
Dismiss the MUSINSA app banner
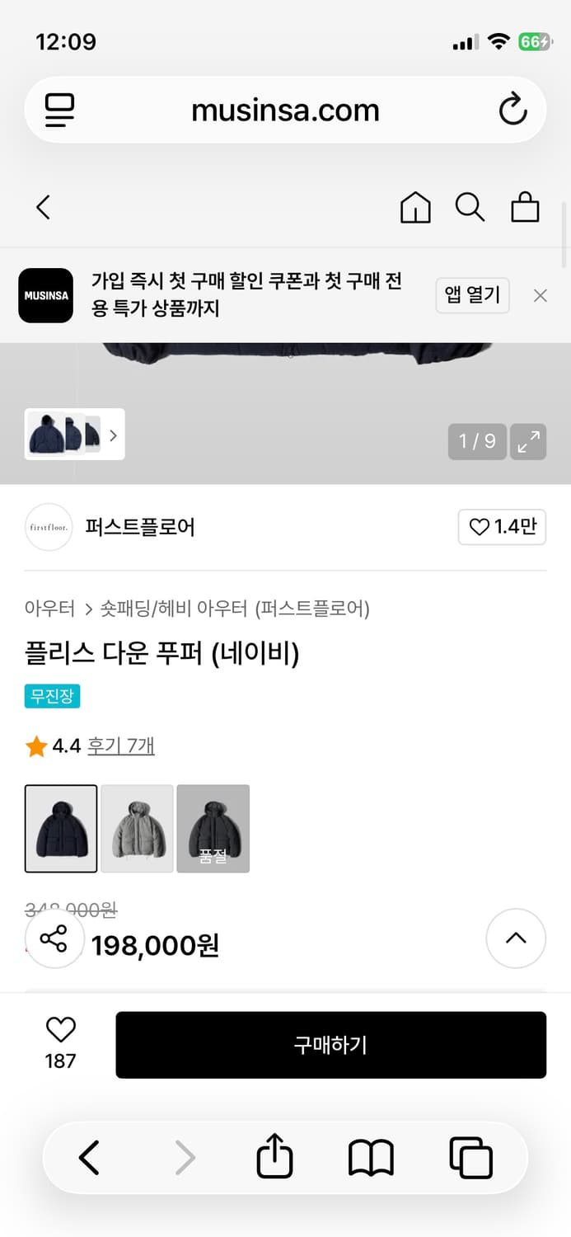tap(540, 295)
